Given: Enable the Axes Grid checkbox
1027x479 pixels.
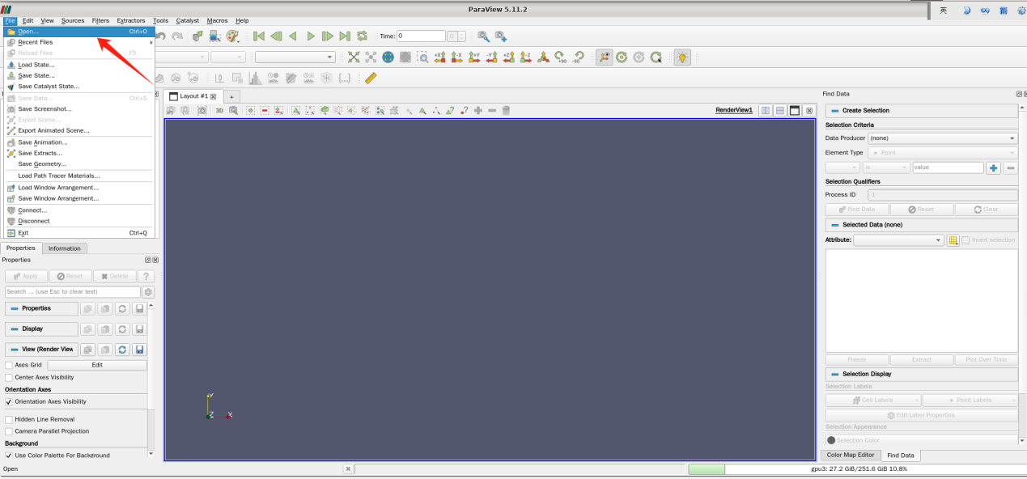Looking at the screenshot, I should click(x=9, y=365).
